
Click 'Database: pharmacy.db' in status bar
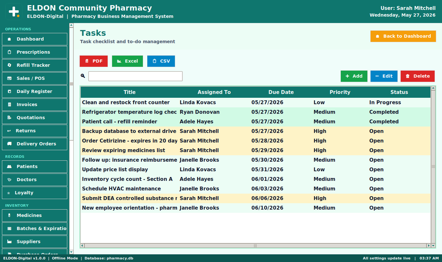coord(109,258)
